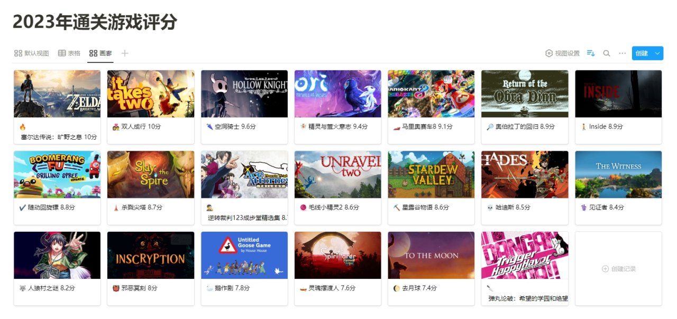Click title 弹丸论破：希望的学园和绝望
677x319 pixels.
coord(528,298)
